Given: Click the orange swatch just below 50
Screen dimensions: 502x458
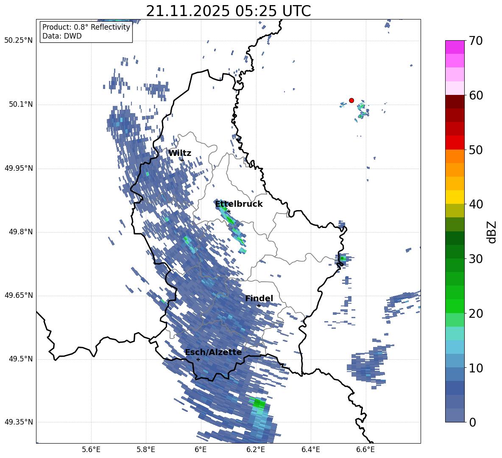Looking at the screenshot, I should pyautogui.click(x=455, y=156).
